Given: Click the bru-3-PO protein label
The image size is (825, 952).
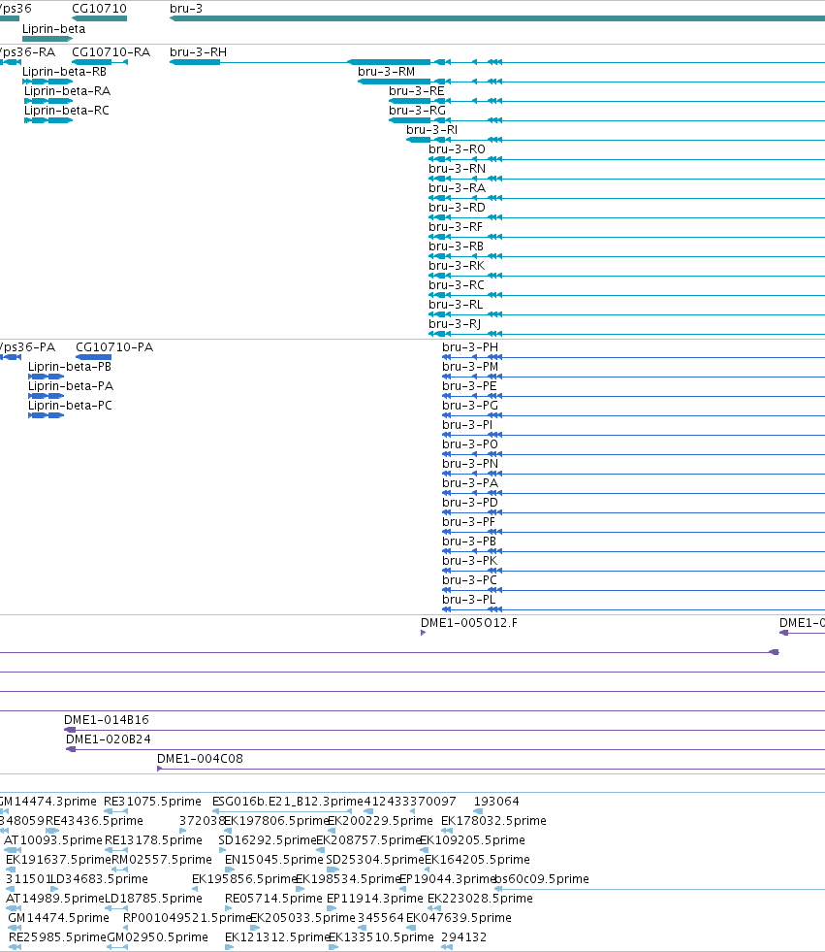Looking at the screenshot, I should click(470, 444).
